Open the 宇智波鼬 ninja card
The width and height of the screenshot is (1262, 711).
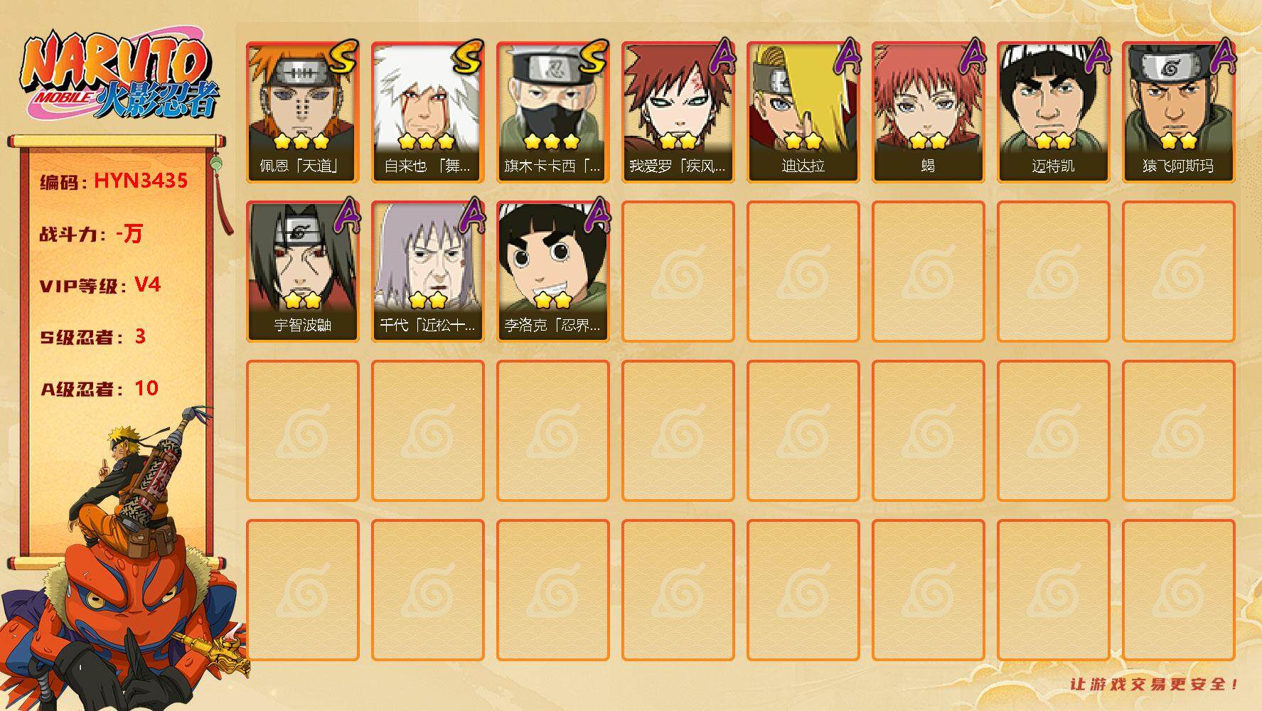pos(302,272)
